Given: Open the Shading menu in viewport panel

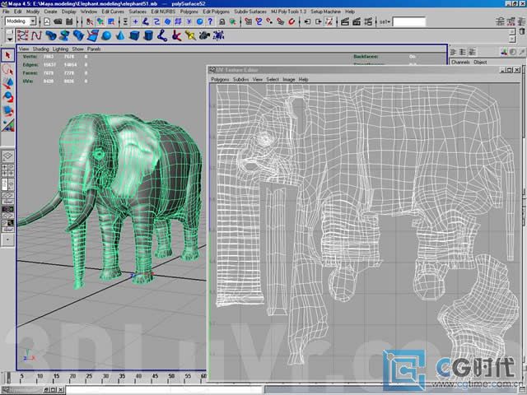Looking at the screenshot, I should pos(40,49).
